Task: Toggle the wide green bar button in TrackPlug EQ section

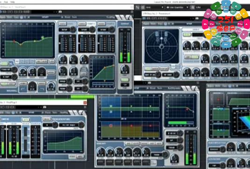Action: (8, 84)
